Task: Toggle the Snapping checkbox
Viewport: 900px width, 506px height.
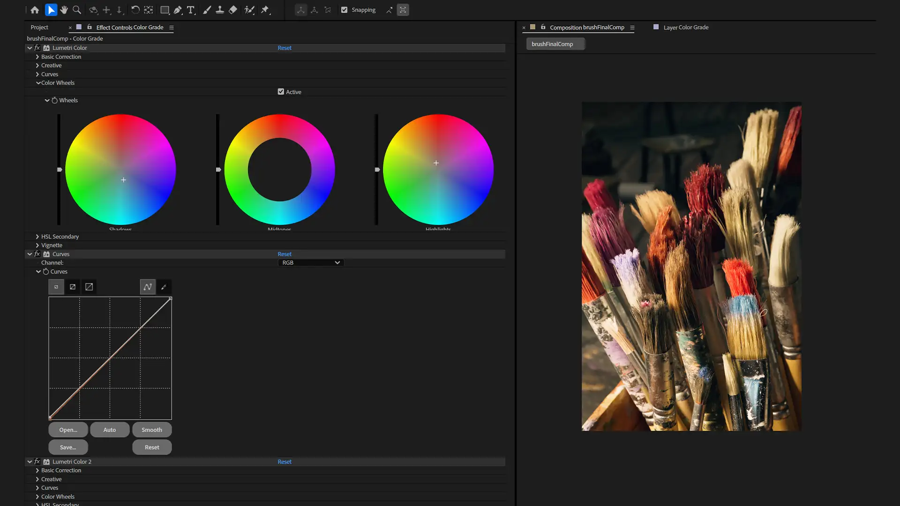Action: click(x=345, y=10)
